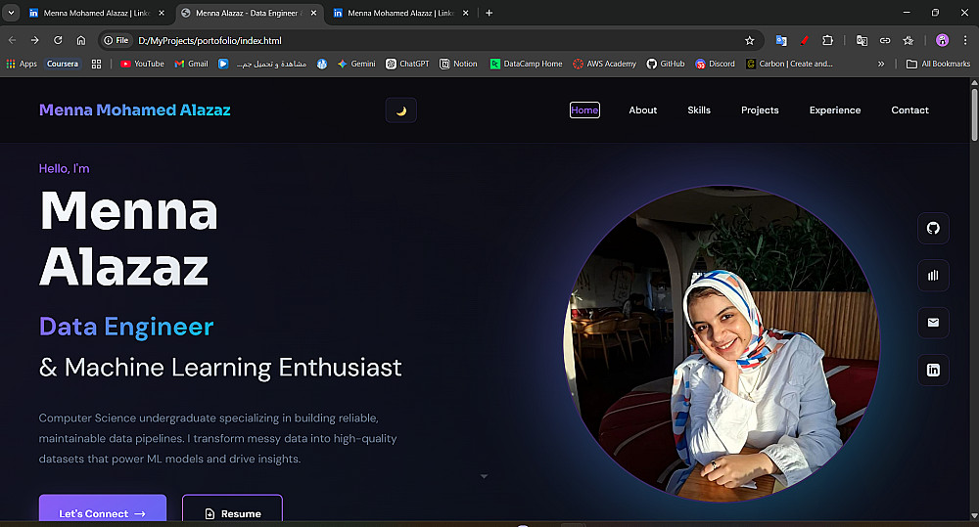979x527 pixels.
Task: Open a new tab with plus button
Action: pos(489,13)
